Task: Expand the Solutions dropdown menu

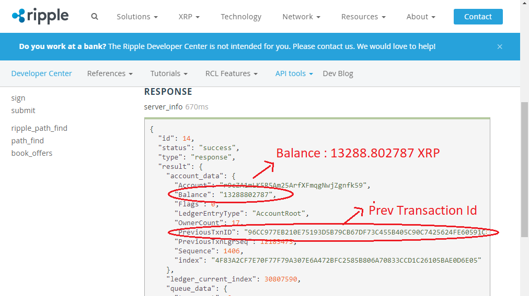Action: pyautogui.click(x=137, y=17)
